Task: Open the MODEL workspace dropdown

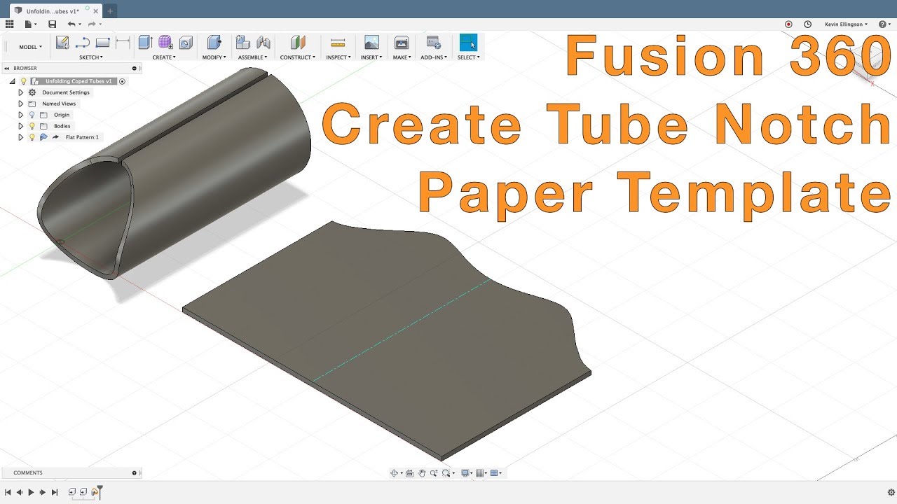Action: (x=30, y=47)
